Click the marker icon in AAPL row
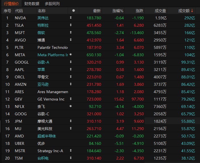Image resolution: width=200 pixels, height=163 pixels. tap(71, 69)
